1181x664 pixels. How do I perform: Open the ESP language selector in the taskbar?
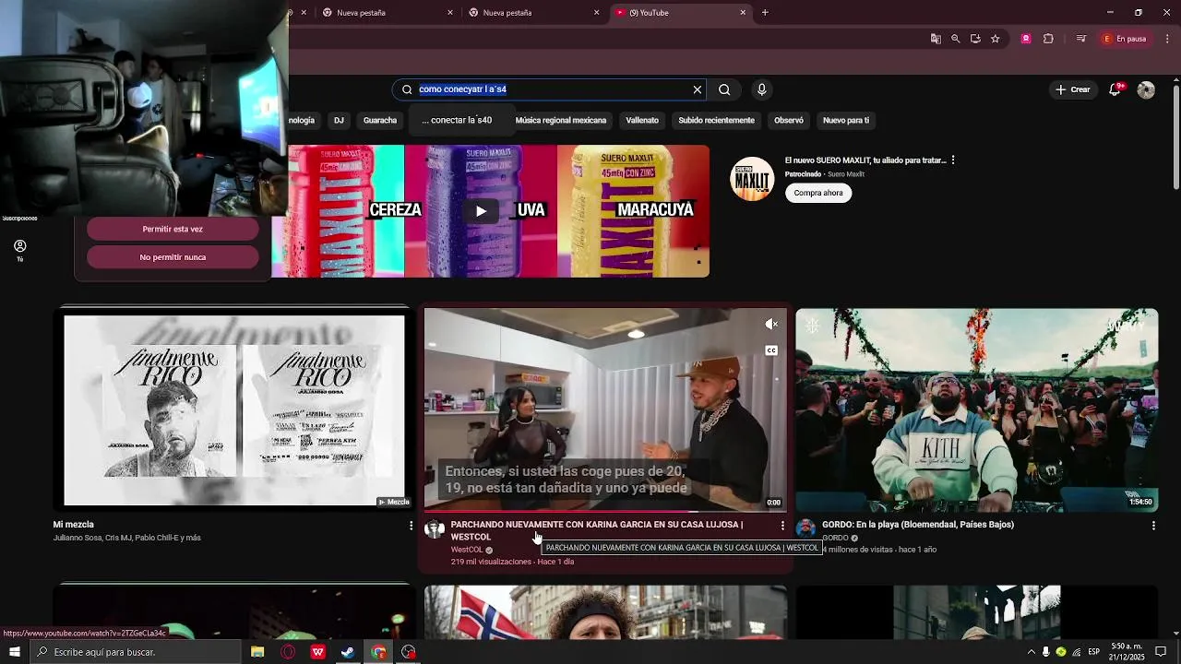tap(1093, 652)
